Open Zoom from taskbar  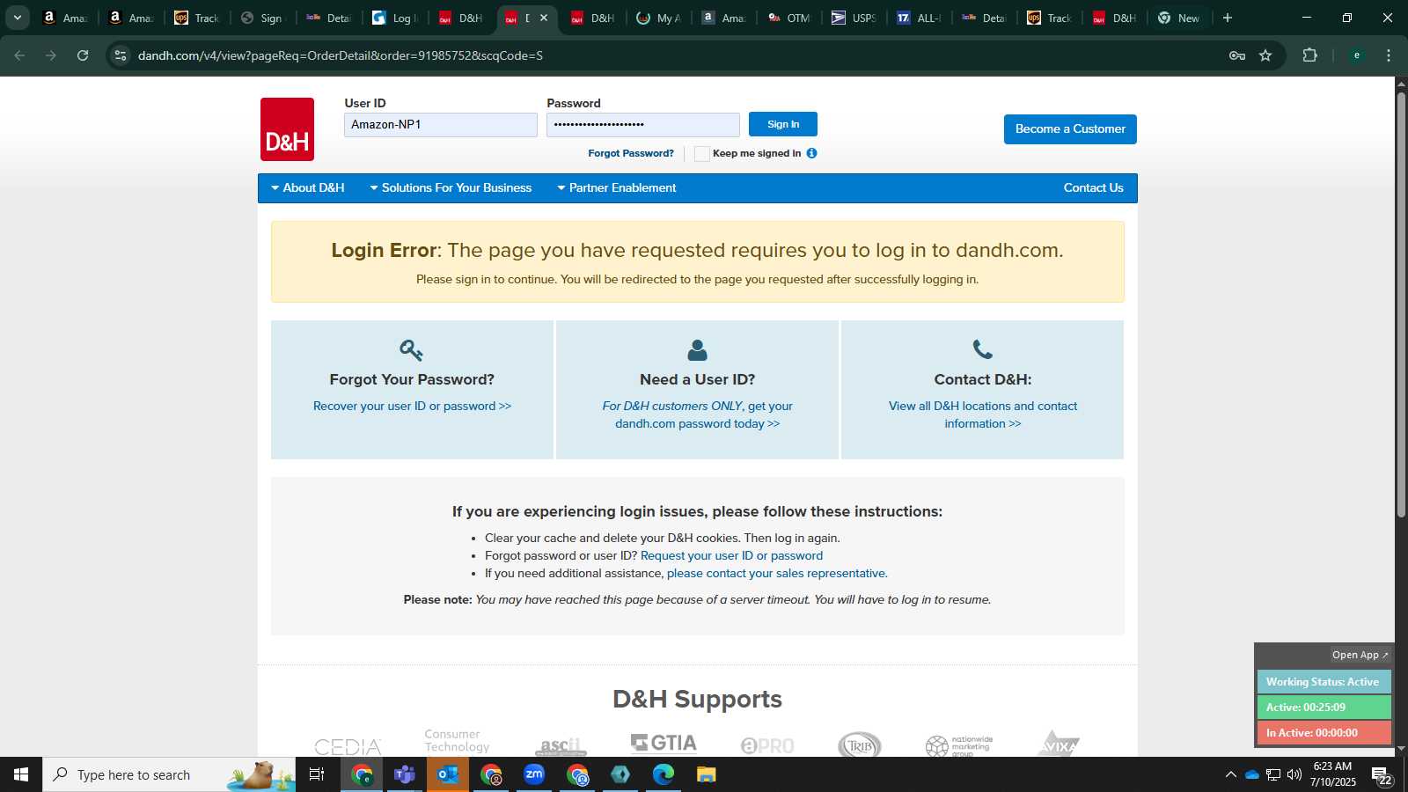[x=534, y=774]
